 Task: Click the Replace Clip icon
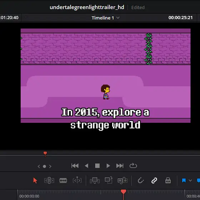(122, 181)
